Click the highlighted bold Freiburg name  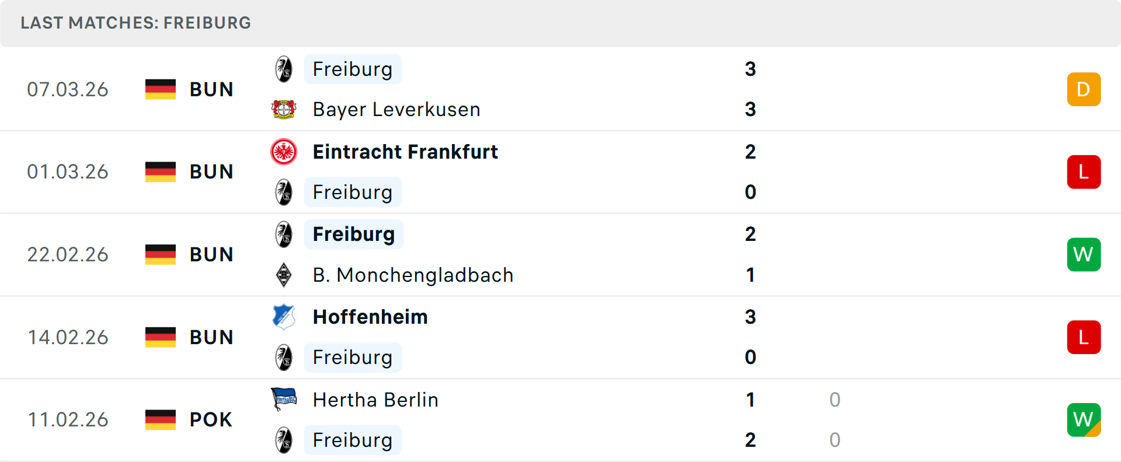[354, 234]
